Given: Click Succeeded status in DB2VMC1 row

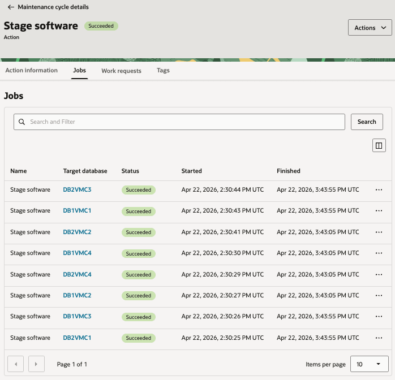Looking at the screenshot, I should coord(139,338).
